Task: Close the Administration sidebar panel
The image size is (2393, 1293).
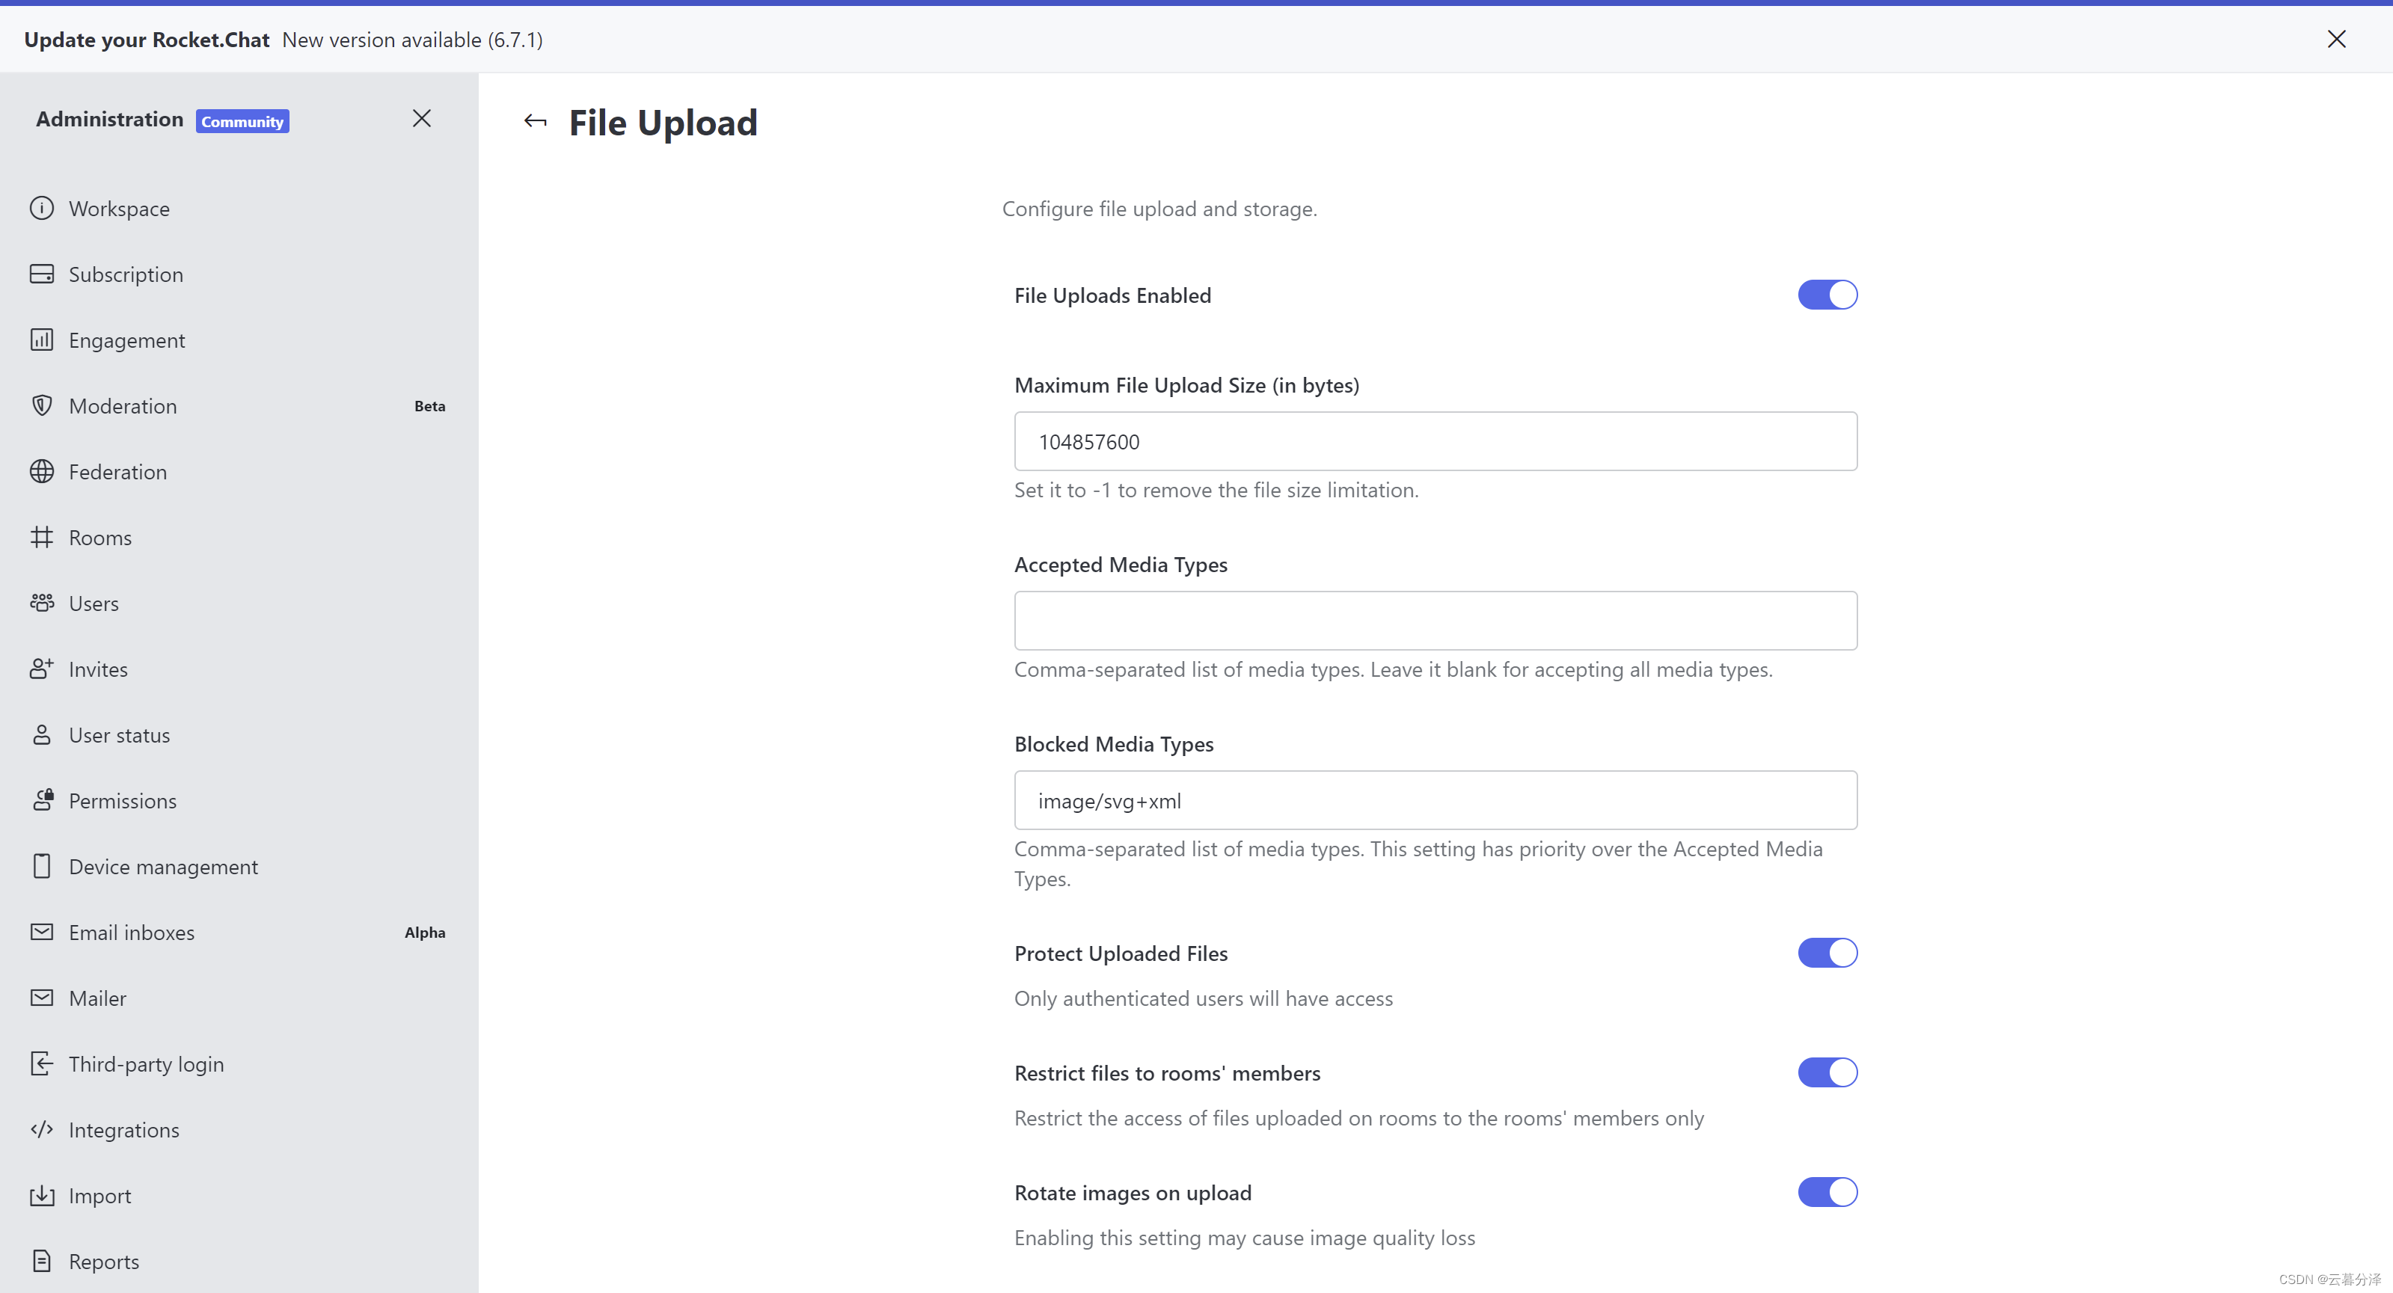Action: 422,119
